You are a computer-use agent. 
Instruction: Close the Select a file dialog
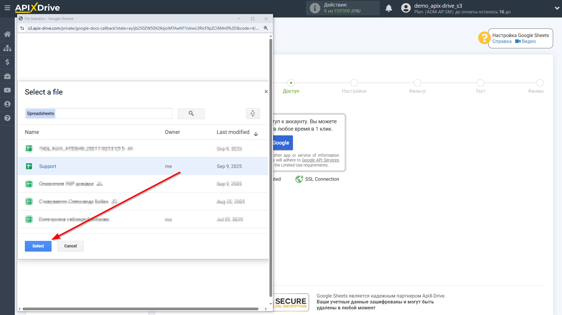click(266, 92)
